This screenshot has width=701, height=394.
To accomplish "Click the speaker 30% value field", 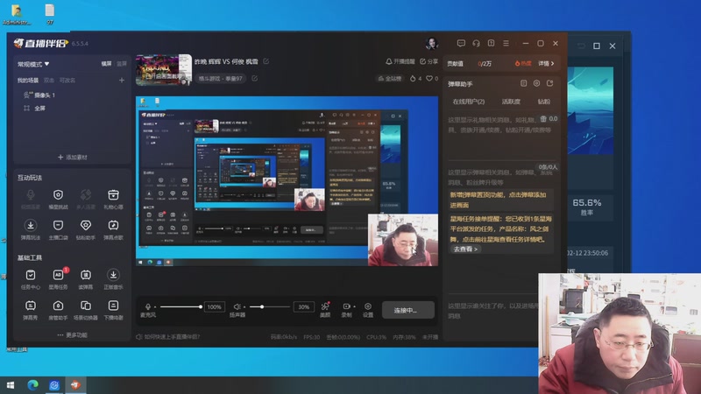I will [303, 307].
